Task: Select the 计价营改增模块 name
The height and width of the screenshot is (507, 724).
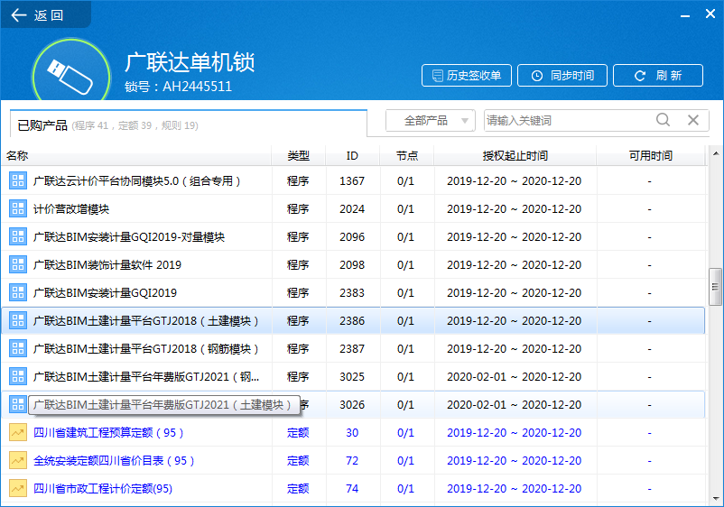Action: 71,209
